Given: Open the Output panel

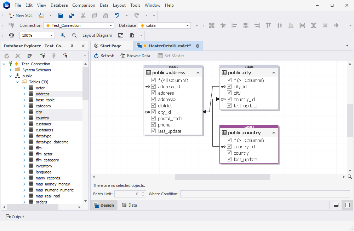Looking at the screenshot, I should [15, 217].
